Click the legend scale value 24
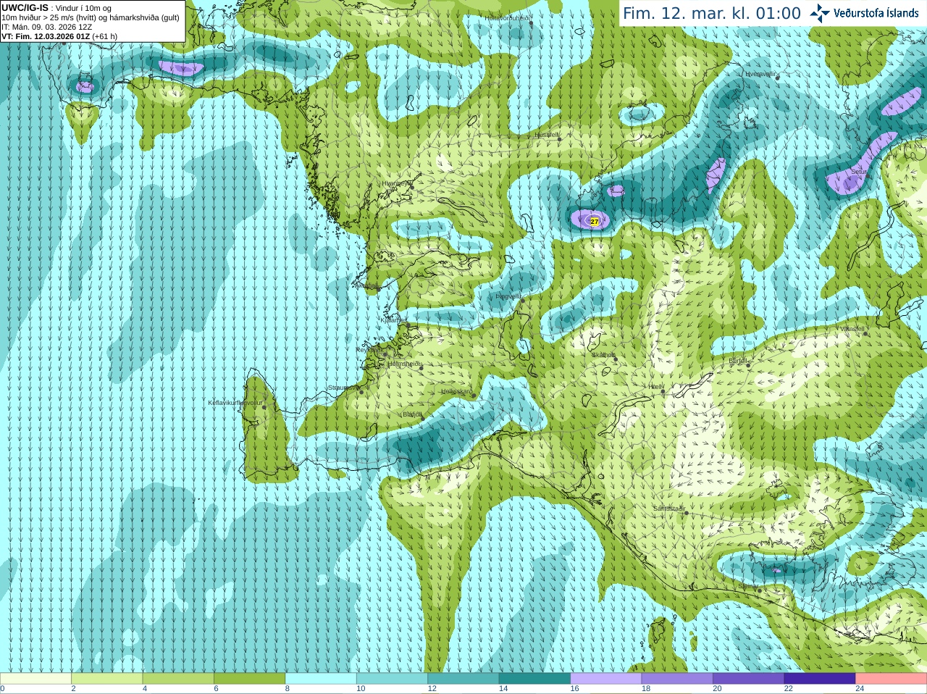The width and height of the screenshot is (927, 694). pos(860,689)
